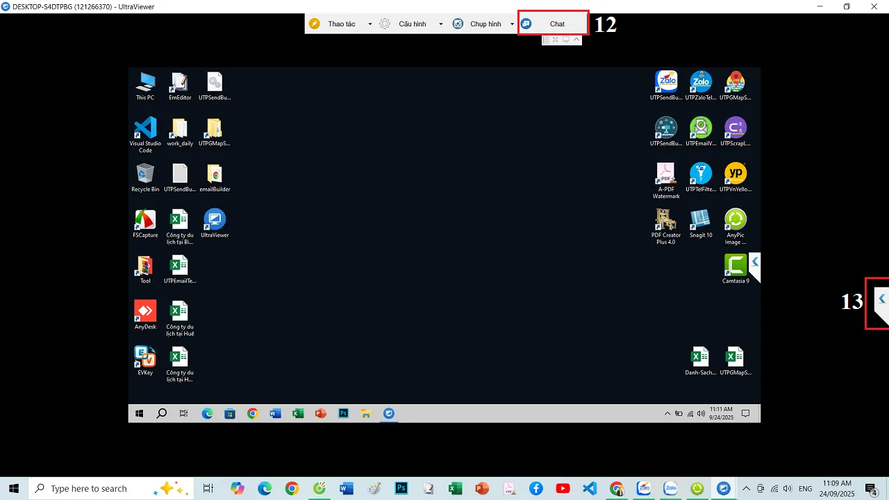Click the remote desktop Start button
The width and height of the screenshot is (889, 500).
click(x=139, y=413)
